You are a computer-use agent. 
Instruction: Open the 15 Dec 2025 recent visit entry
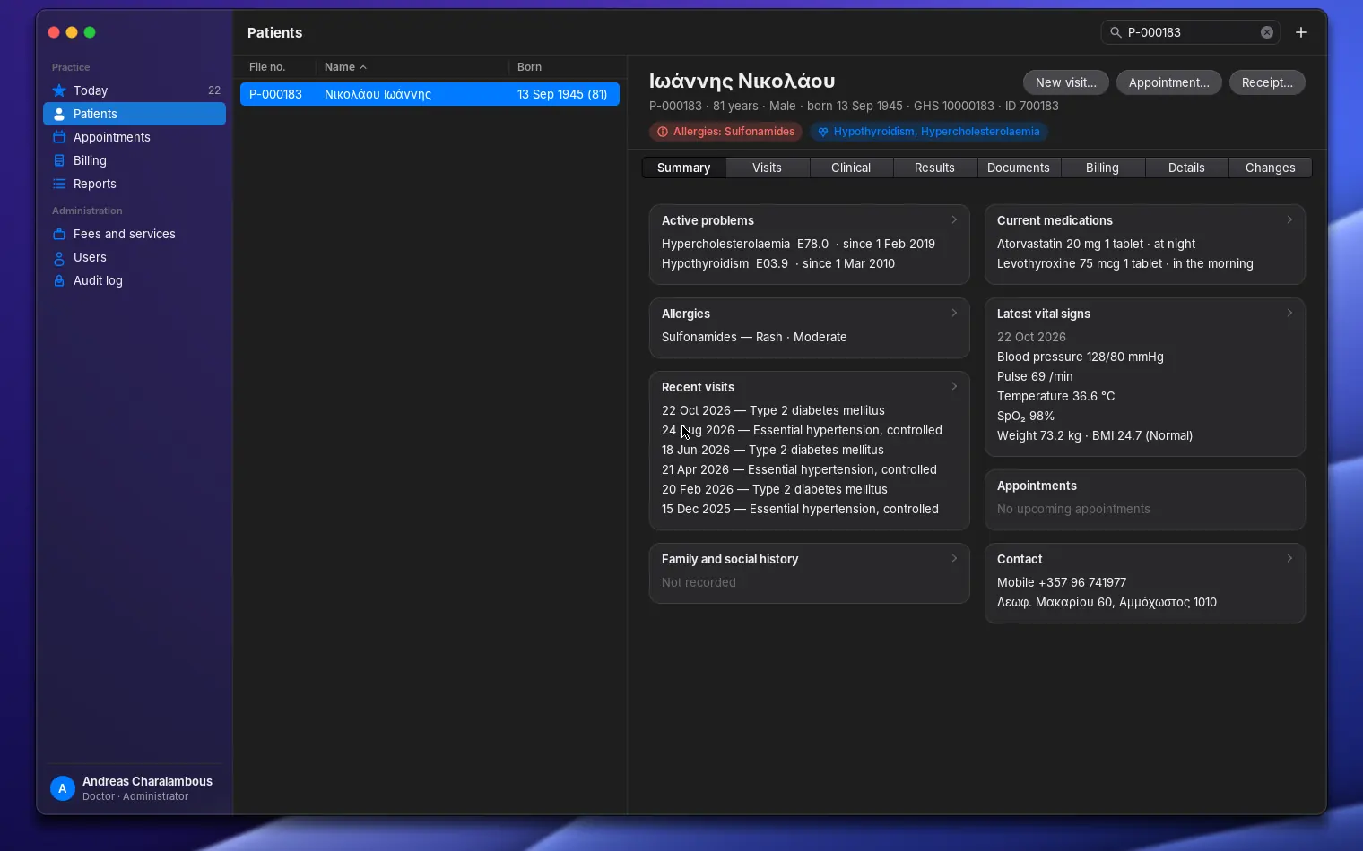coord(800,509)
